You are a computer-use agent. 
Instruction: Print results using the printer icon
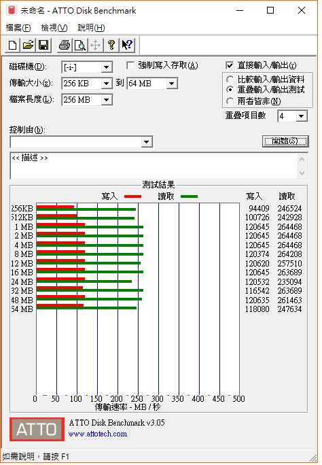point(65,46)
